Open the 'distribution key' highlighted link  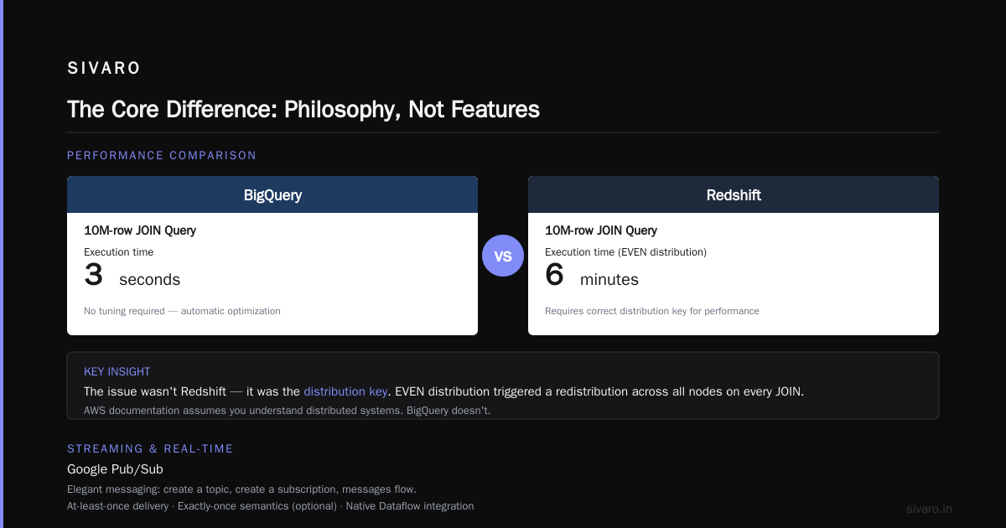click(345, 391)
